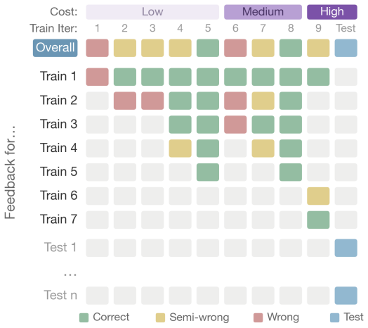Click the blue Test n cell
368x328 pixels.
point(346,296)
